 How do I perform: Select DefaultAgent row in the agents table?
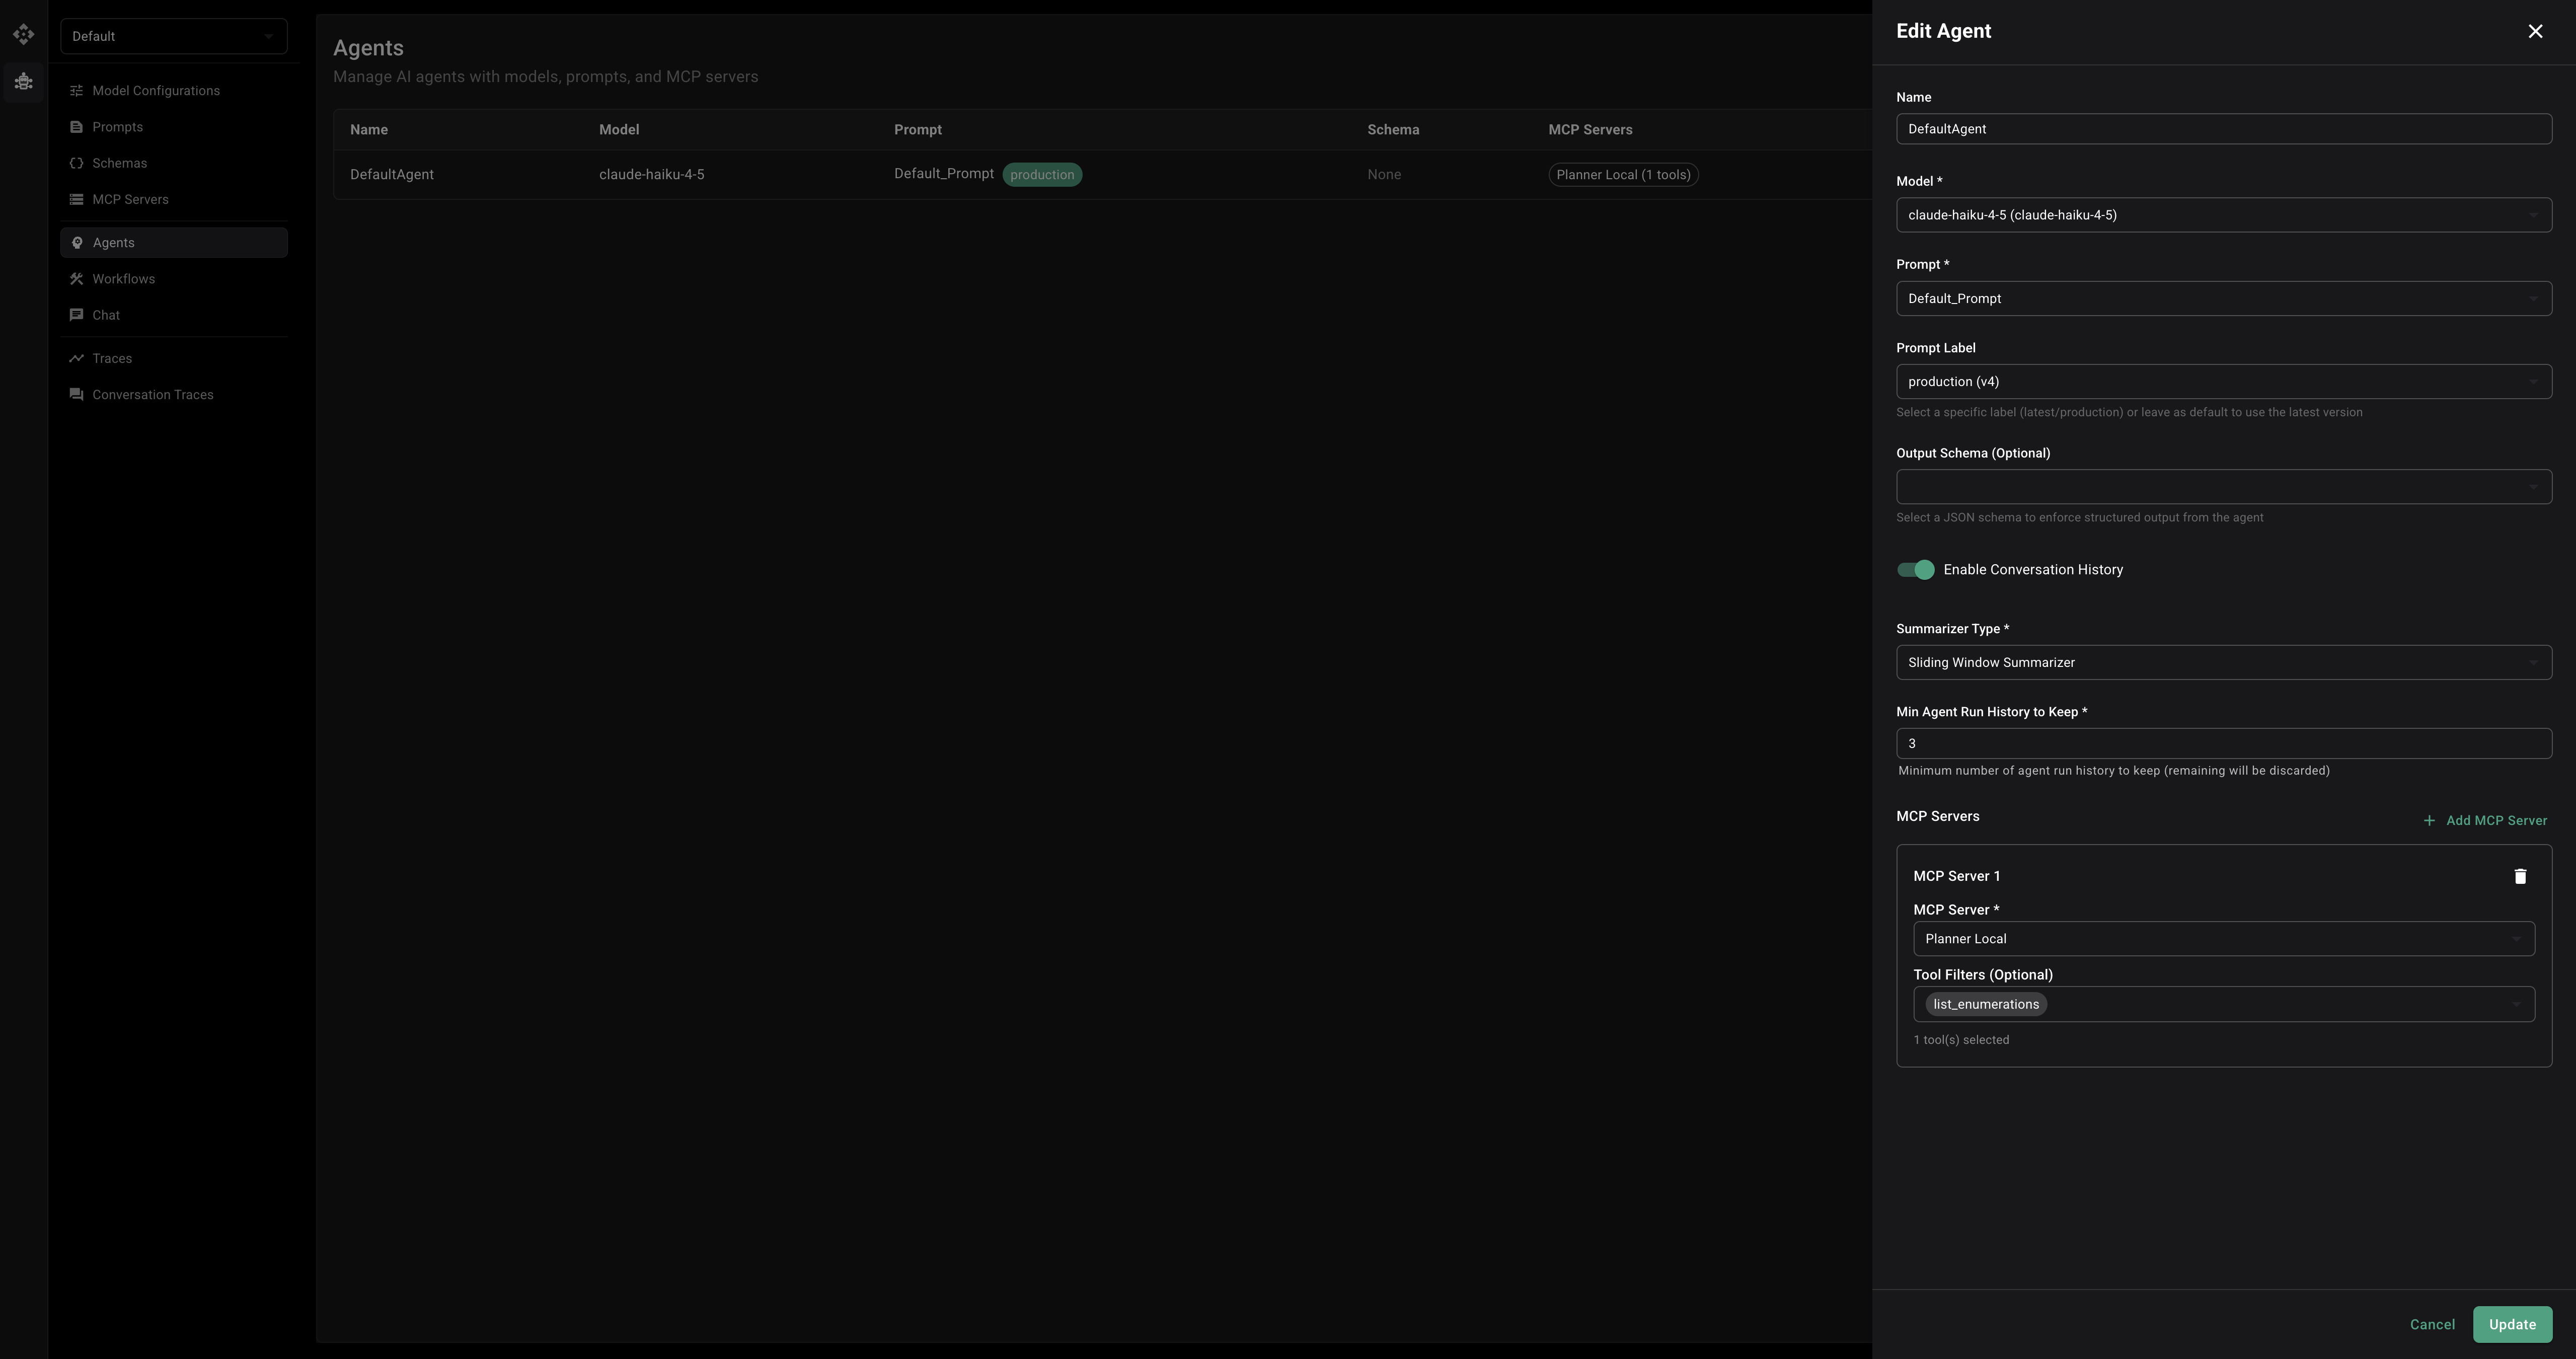[392, 174]
